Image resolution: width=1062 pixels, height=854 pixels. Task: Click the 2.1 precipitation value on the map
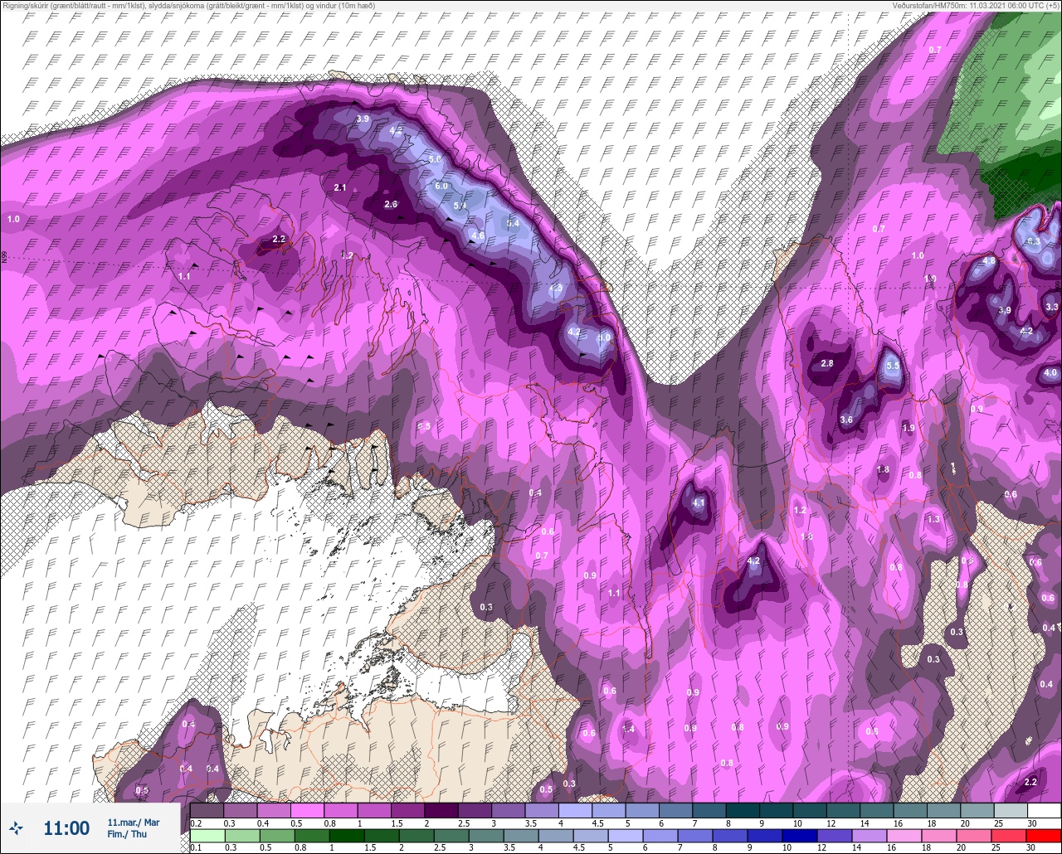tap(340, 188)
